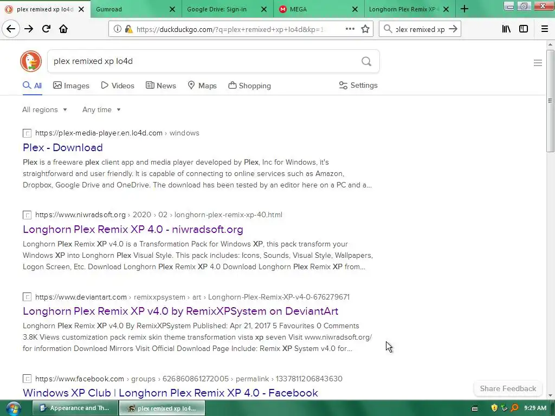Open the Firefox hamburger menu

coord(545,29)
